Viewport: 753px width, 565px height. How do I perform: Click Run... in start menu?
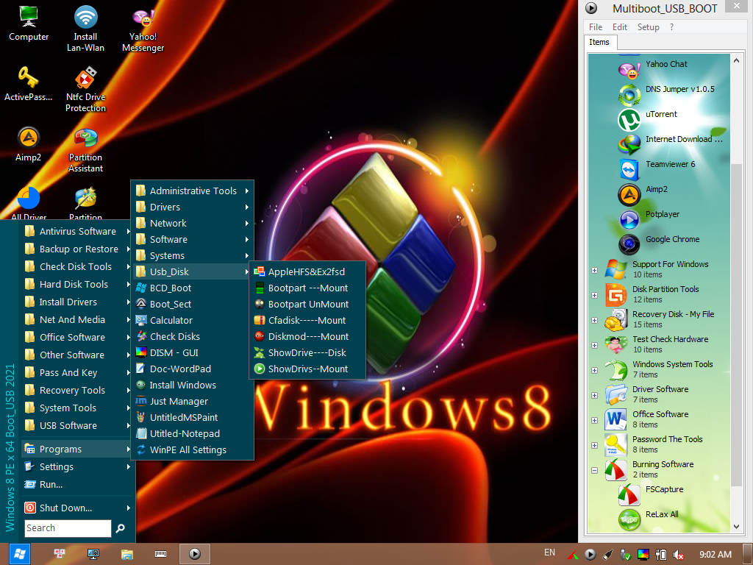77,484
